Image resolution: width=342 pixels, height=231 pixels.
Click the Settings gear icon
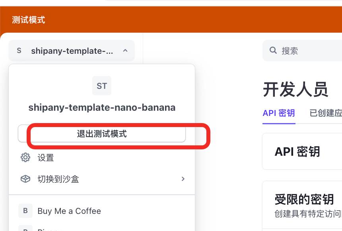pos(25,158)
